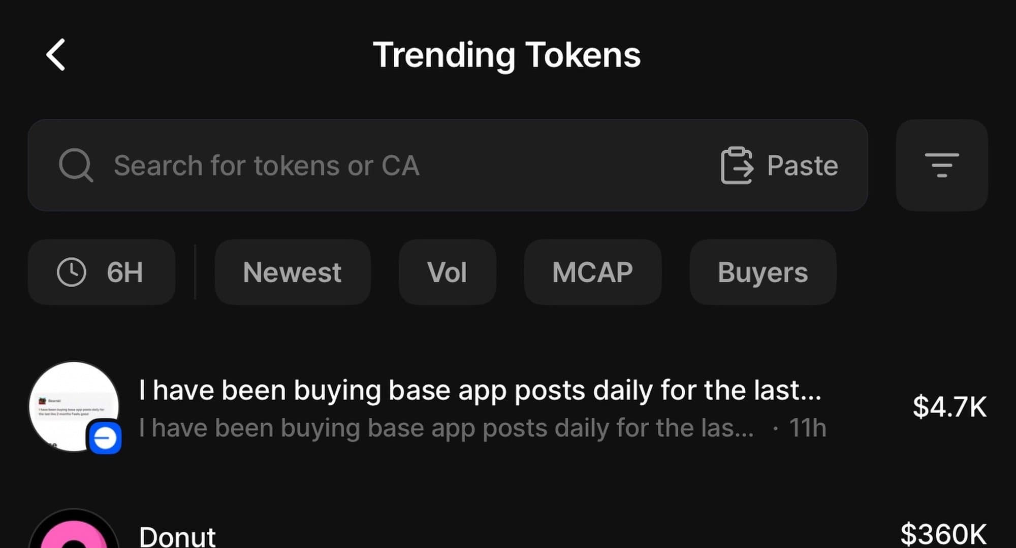Sort tokens by Vol
The width and height of the screenshot is (1016, 548).
pos(447,272)
